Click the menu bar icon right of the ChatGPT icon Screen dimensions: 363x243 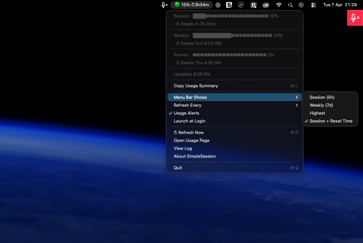click(x=229, y=5)
